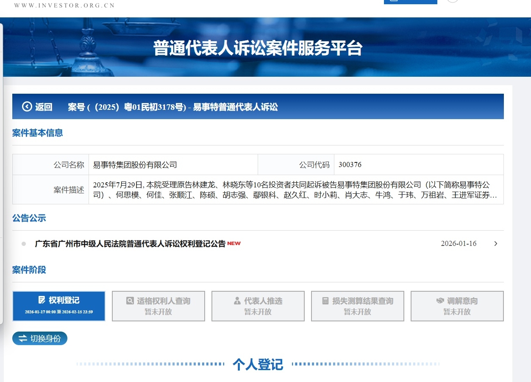Go back using the 返回 link
The width and height of the screenshot is (531, 382).
point(44,107)
